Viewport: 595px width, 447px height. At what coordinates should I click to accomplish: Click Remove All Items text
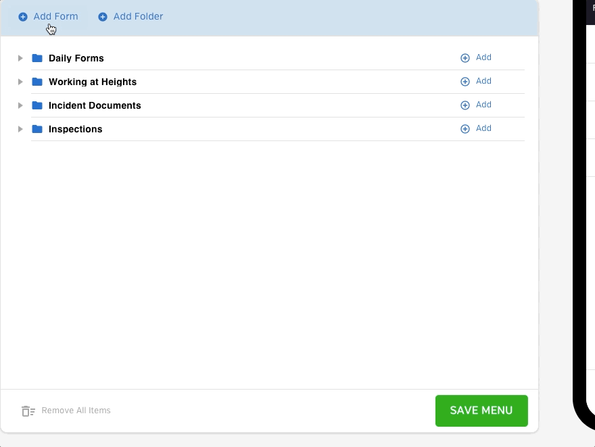[x=76, y=411]
